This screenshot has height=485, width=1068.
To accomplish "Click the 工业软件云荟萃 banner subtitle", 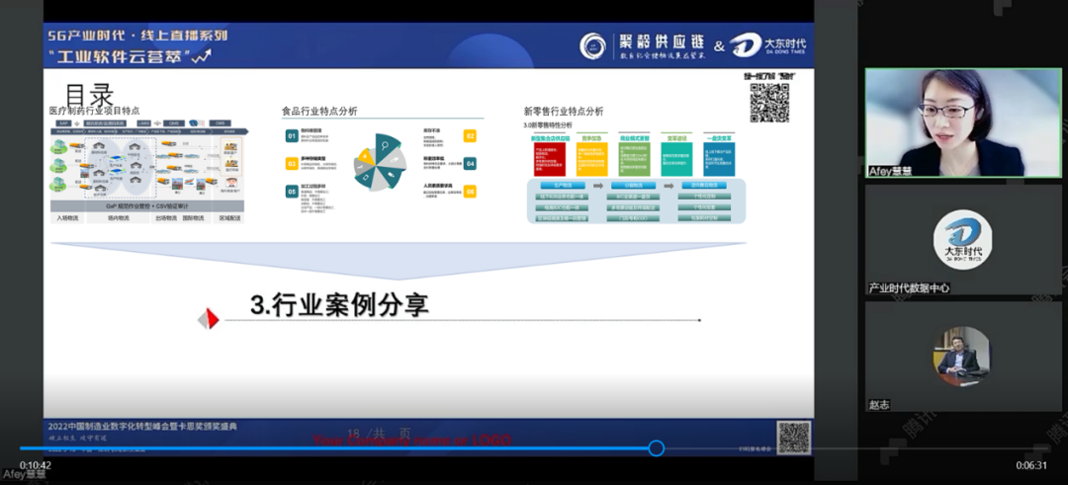I will (120, 57).
